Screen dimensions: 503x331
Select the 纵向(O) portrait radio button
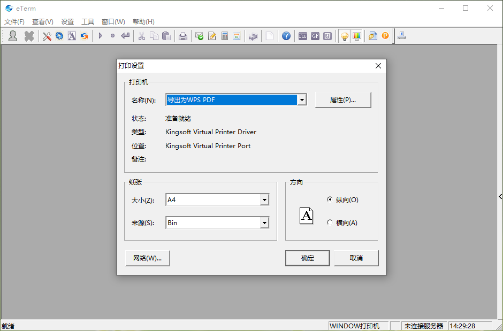[x=330, y=199]
